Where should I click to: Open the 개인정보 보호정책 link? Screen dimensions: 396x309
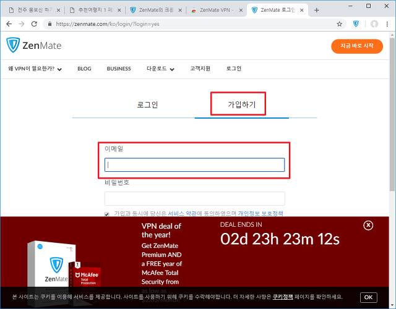(x=260, y=213)
